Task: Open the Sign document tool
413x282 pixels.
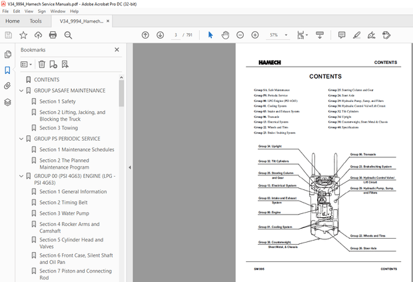Action: (372, 35)
